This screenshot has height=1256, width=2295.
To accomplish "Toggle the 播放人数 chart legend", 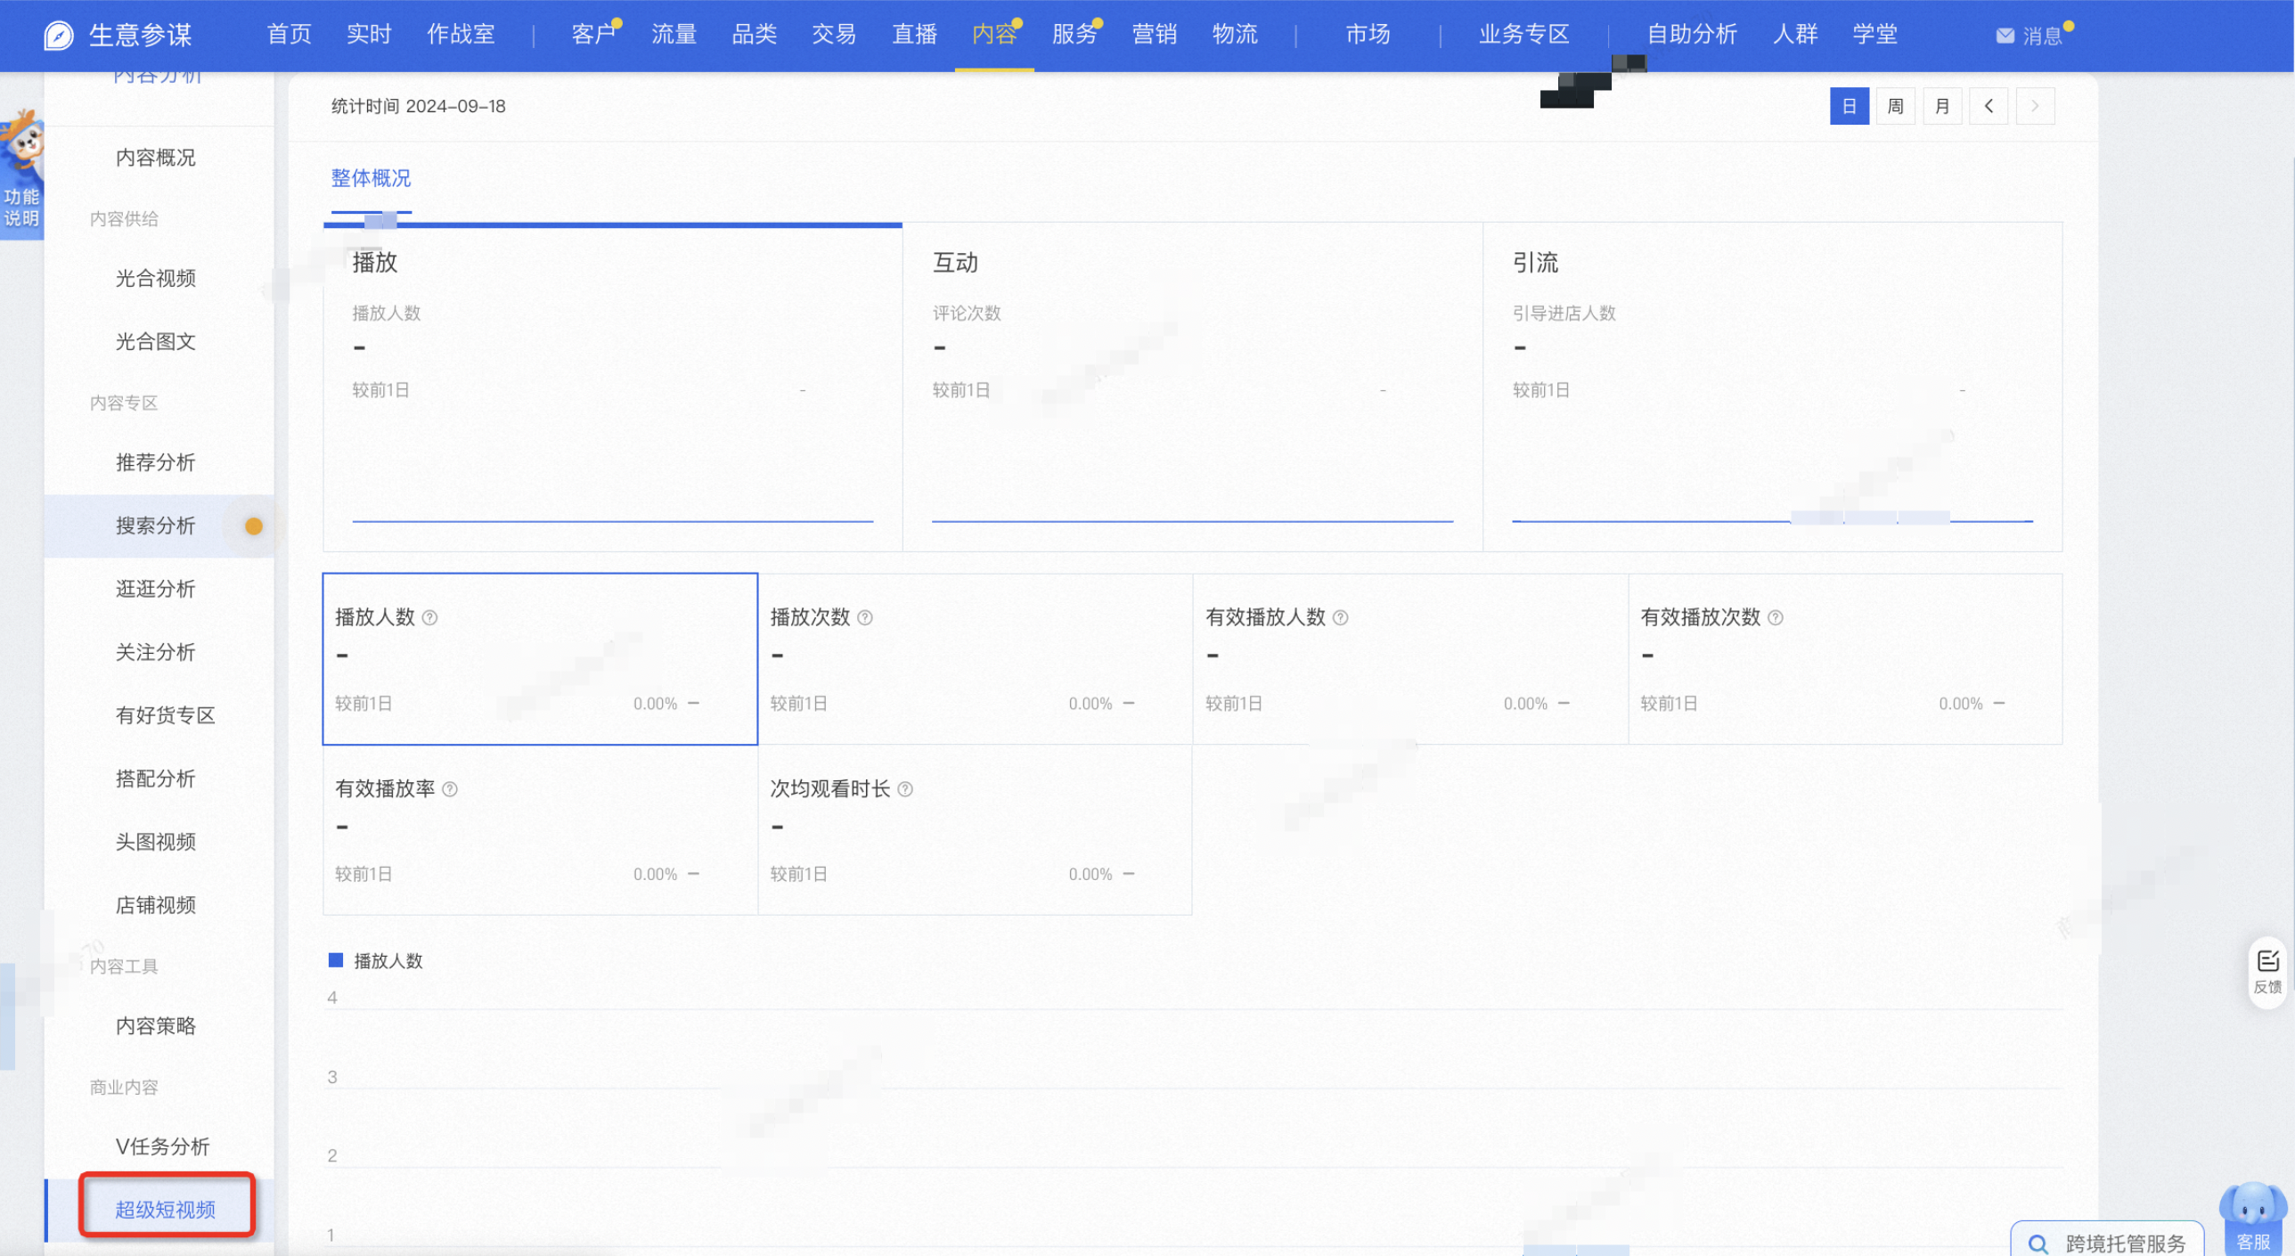I will coord(375,960).
